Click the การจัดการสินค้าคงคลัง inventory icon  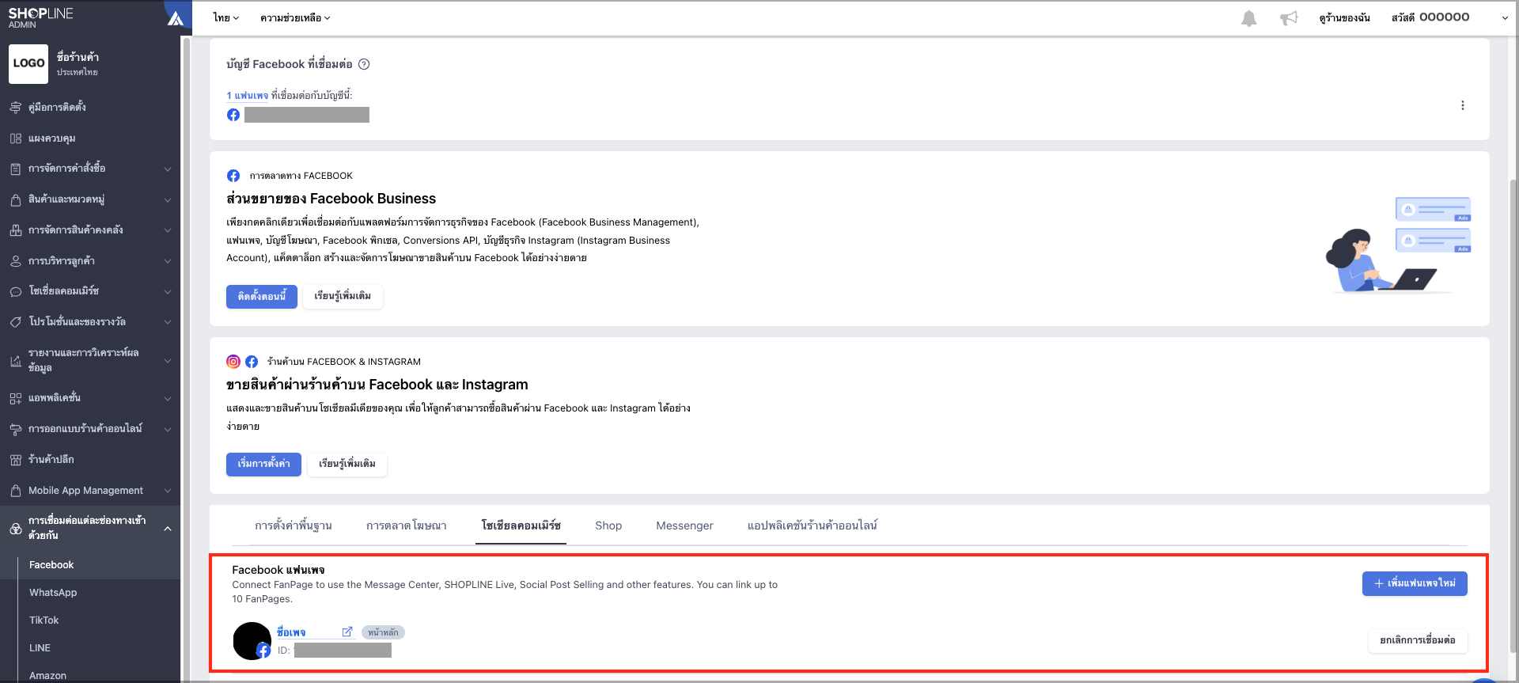click(15, 230)
